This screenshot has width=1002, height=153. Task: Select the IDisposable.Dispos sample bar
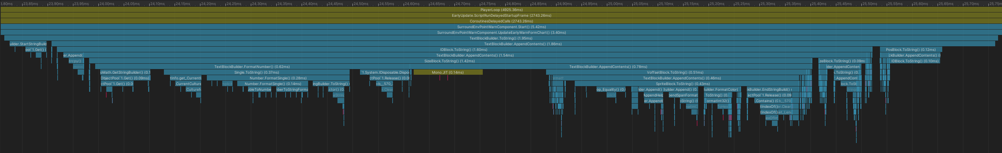(x=385, y=72)
